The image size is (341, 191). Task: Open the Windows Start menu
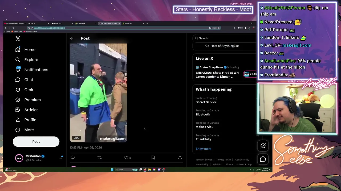pyautogui.click(x=112, y=170)
